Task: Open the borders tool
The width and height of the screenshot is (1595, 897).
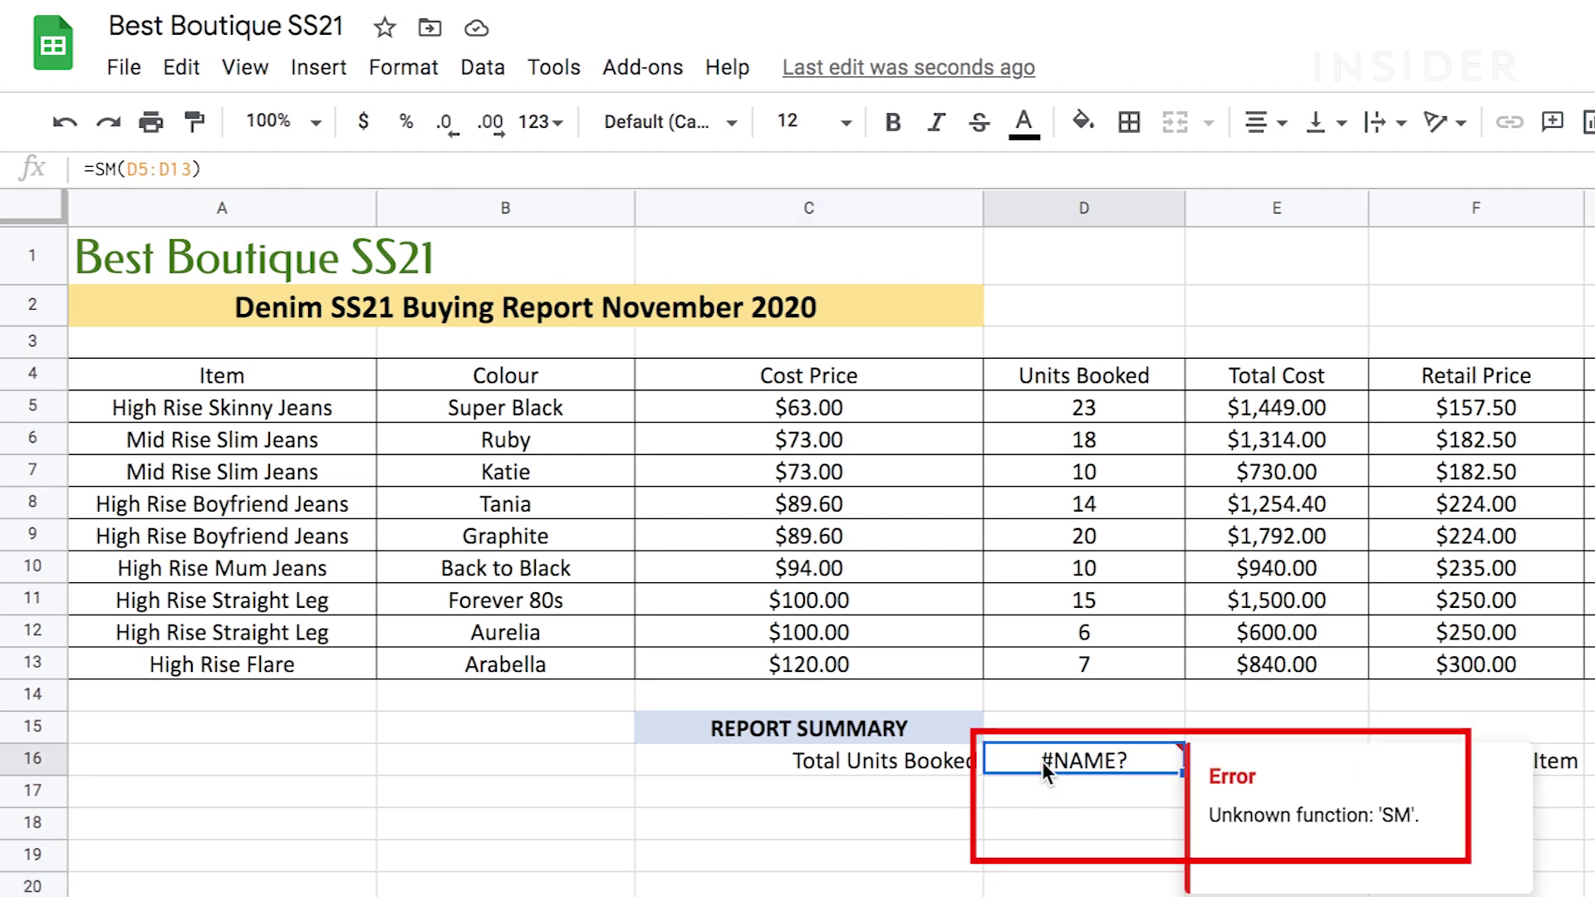Action: click(1129, 122)
